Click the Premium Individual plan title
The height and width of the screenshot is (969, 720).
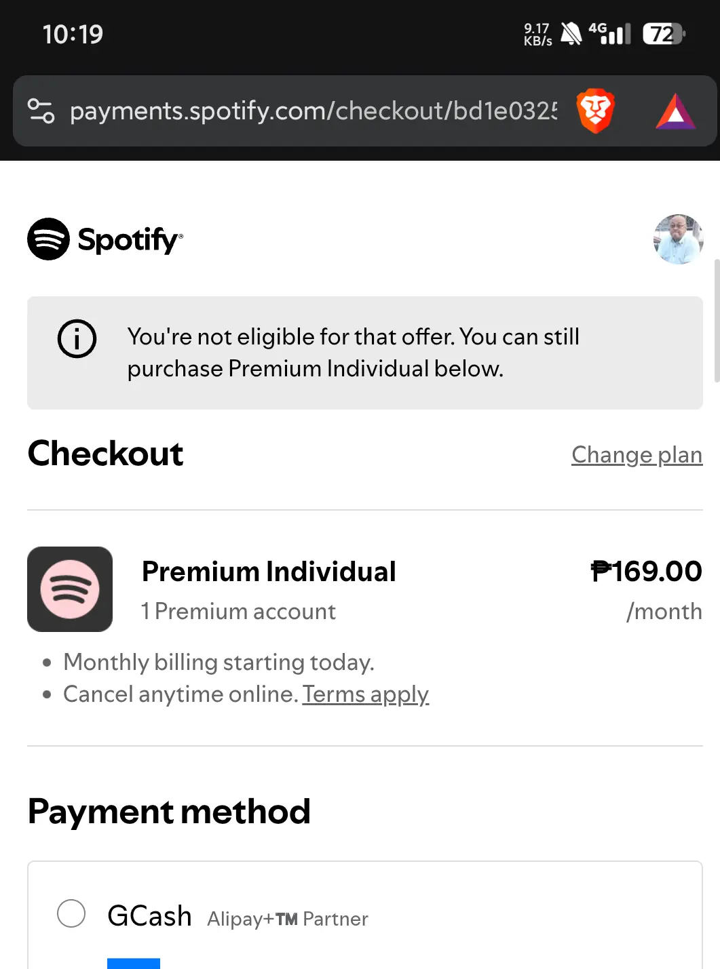tap(269, 572)
